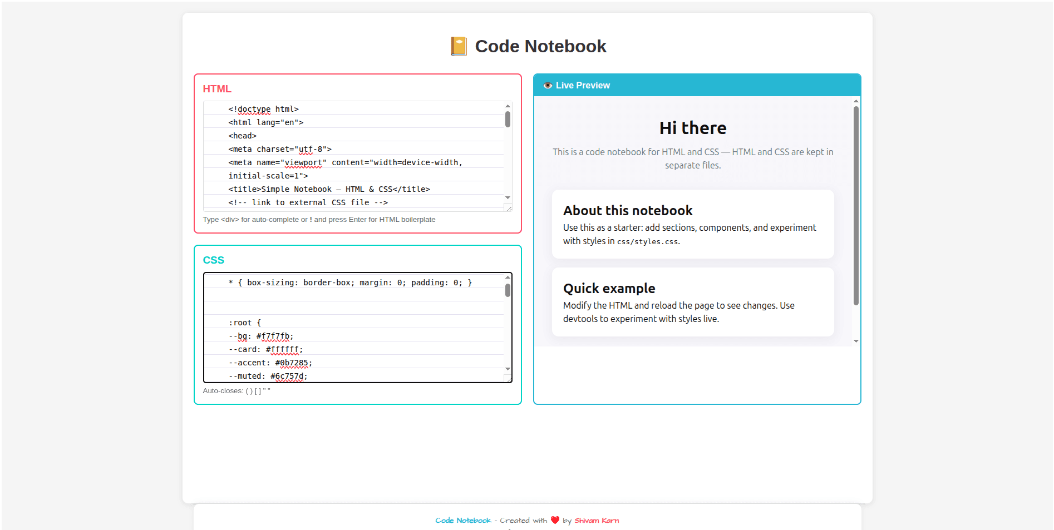Select the HTML panel label

click(x=217, y=88)
